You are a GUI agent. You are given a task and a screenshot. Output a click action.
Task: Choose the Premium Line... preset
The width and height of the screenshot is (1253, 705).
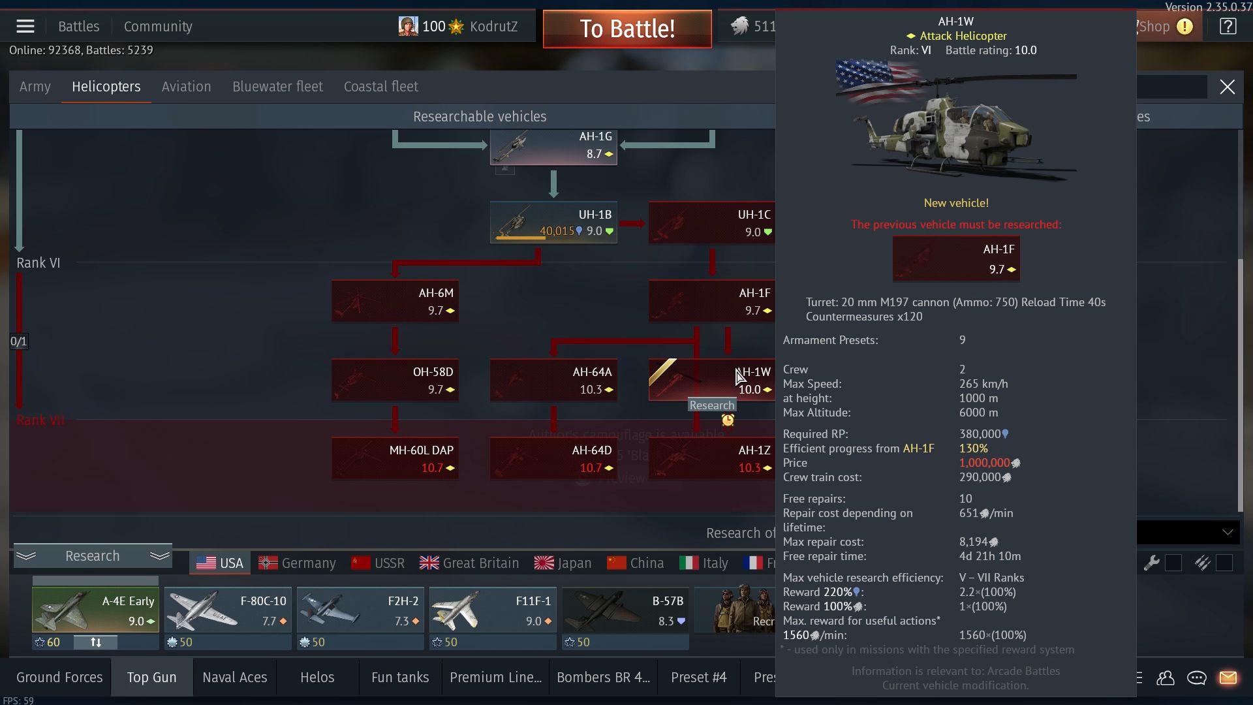[495, 678]
